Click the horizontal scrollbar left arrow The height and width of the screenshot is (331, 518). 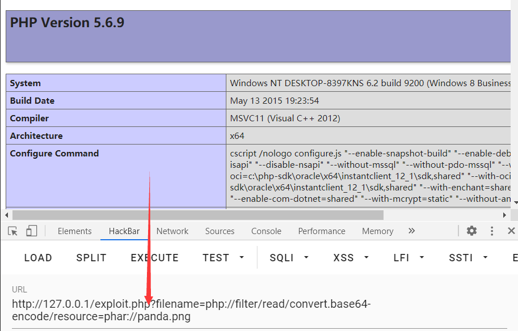click(7, 215)
